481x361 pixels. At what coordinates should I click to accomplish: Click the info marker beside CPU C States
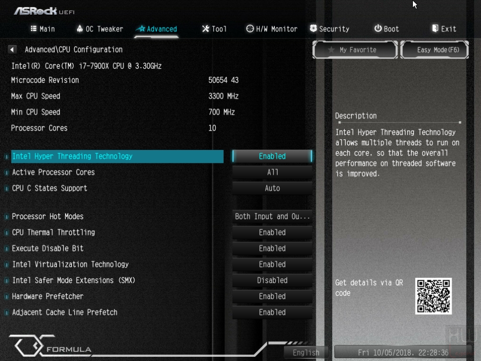click(x=6, y=188)
